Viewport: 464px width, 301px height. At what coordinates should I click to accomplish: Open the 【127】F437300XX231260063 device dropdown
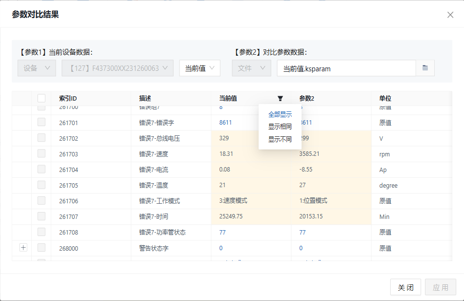coord(116,68)
